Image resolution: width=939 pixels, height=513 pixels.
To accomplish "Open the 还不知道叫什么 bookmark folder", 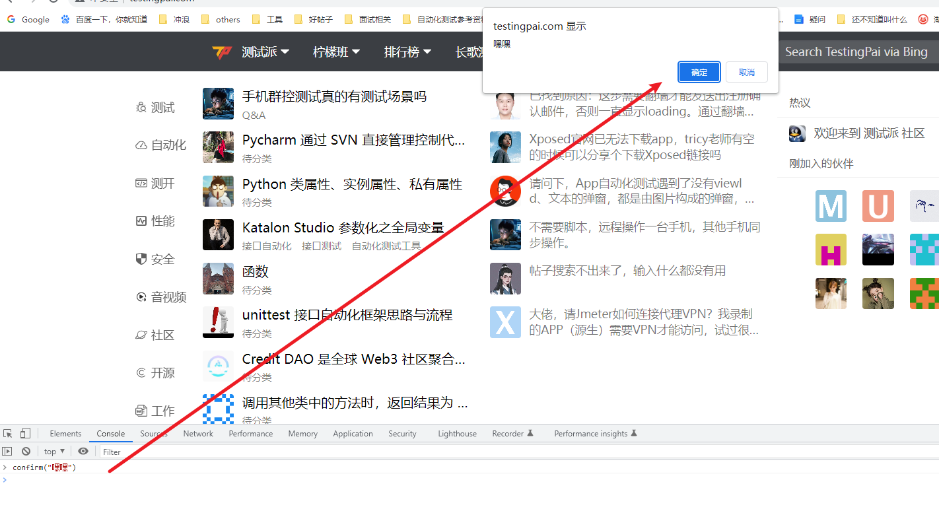I will pyautogui.click(x=872, y=20).
